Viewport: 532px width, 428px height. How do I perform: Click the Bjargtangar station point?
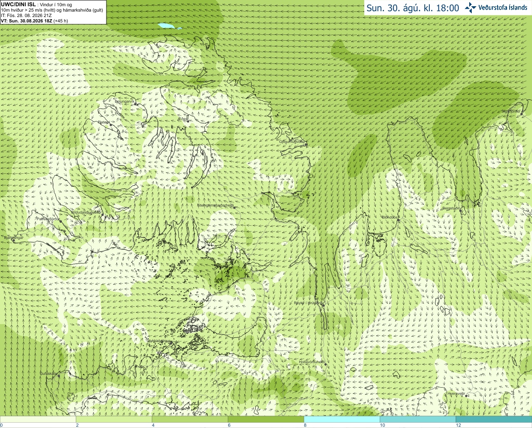pos(14,241)
